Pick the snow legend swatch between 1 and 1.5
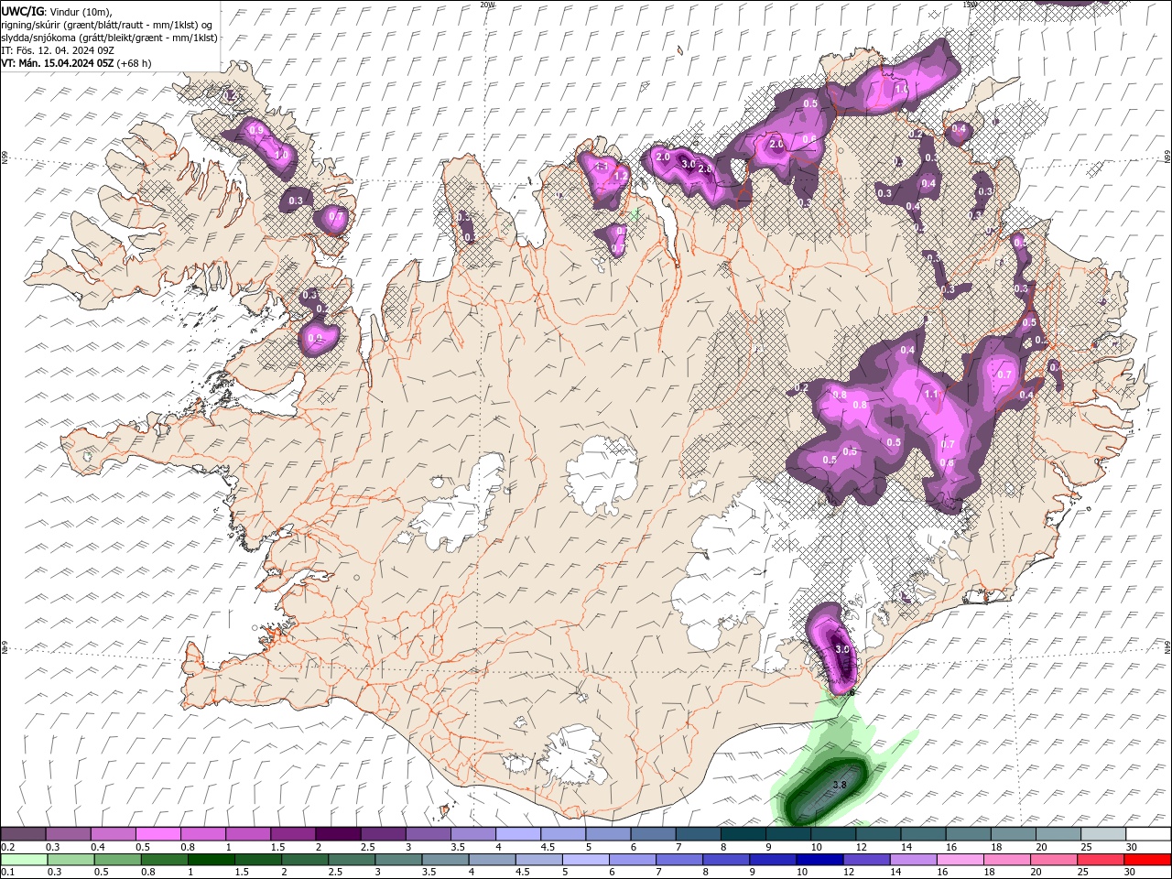The image size is (1172, 879). [x=247, y=833]
